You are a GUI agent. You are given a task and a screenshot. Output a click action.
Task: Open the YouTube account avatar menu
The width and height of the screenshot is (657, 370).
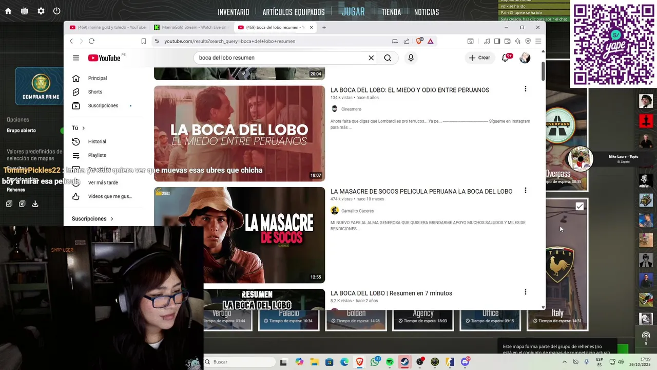525,58
